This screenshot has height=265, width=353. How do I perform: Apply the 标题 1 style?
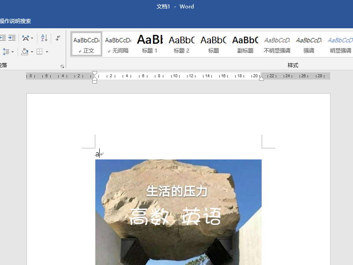(150, 44)
